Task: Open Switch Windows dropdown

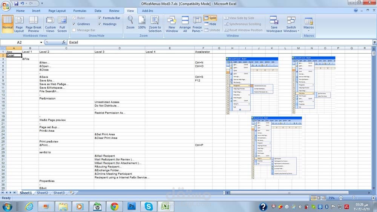Action: point(291,24)
